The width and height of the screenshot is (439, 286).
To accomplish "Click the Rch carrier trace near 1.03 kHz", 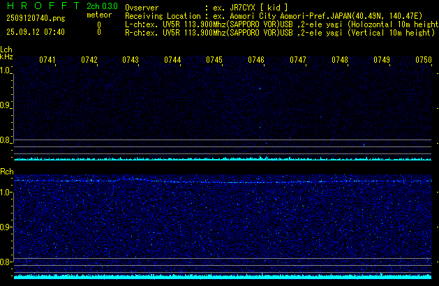I will (223, 181).
